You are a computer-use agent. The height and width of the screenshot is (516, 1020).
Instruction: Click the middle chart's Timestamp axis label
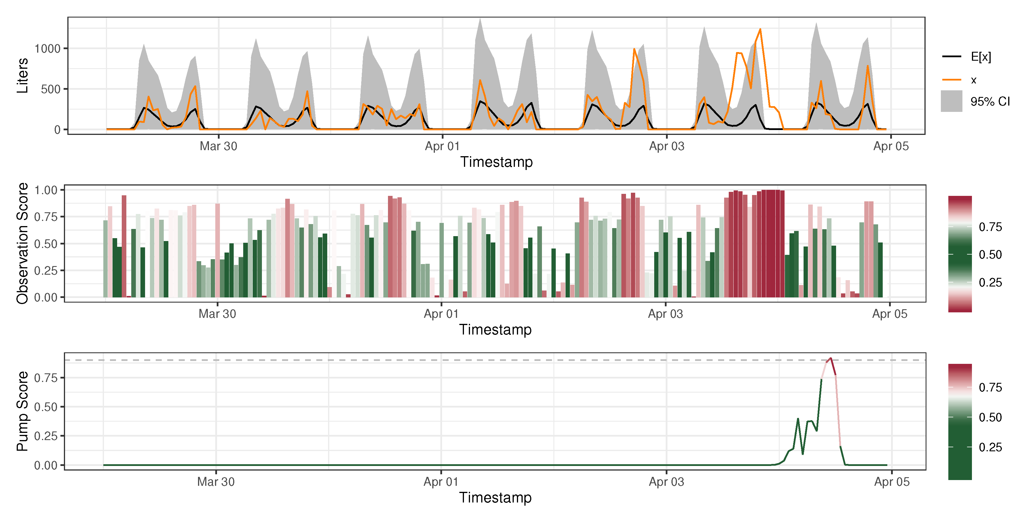(495, 330)
